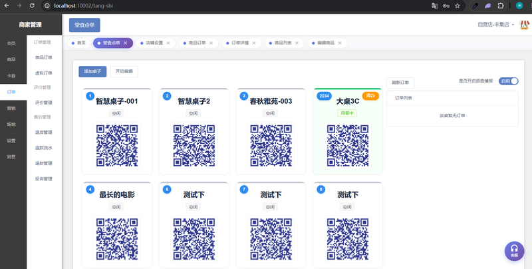Click the browser back arrow
Viewport: 532px width, 269px height.
point(7,5)
